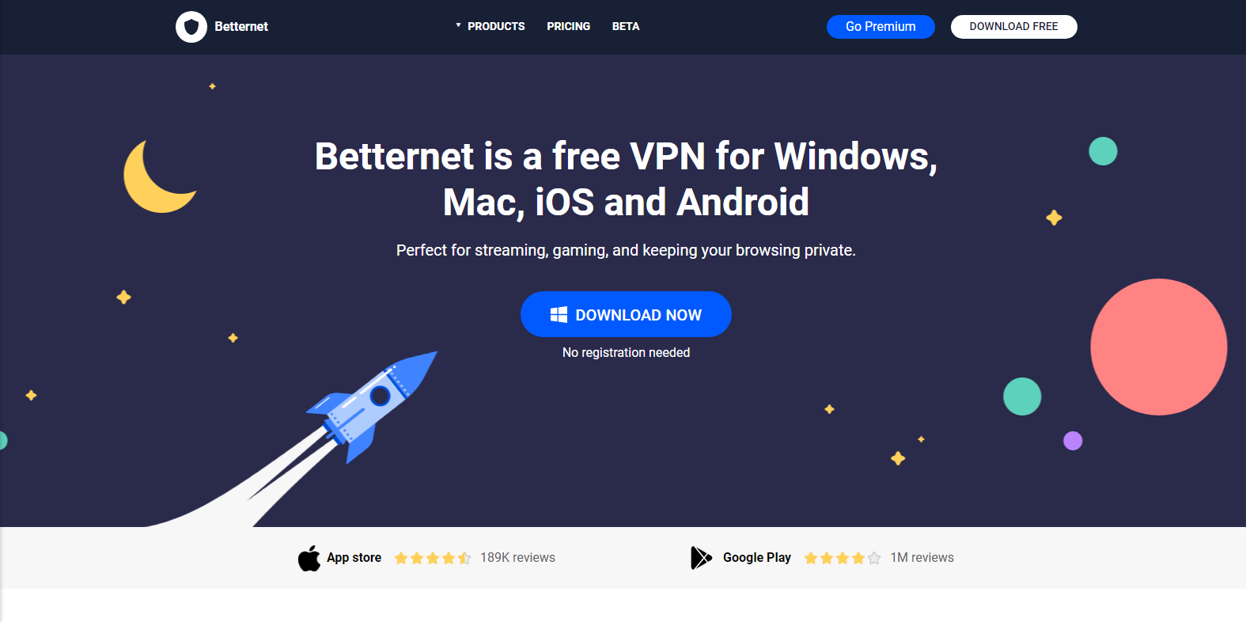
Task: Click the Betternet brand name text
Action: pos(241,27)
